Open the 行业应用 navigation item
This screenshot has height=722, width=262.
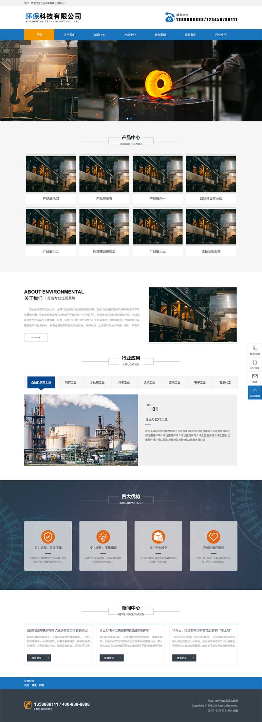tap(221, 35)
